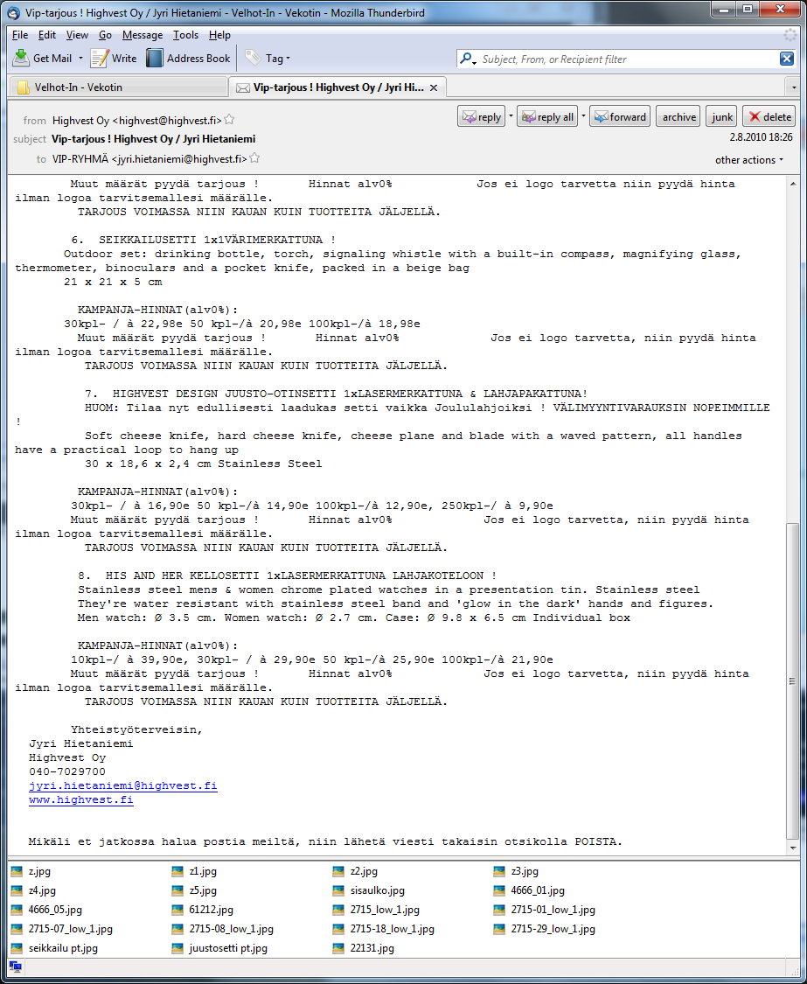Screen dimensions: 807x984
Task: Toggle star next to sender highvest@highvest.fi
Action: [x=230, y=120]
